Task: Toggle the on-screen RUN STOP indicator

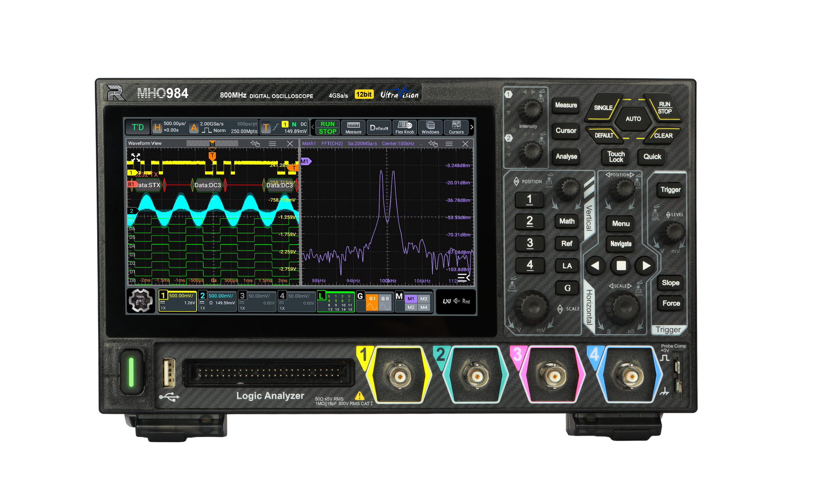Action: [x=327, y=127]
